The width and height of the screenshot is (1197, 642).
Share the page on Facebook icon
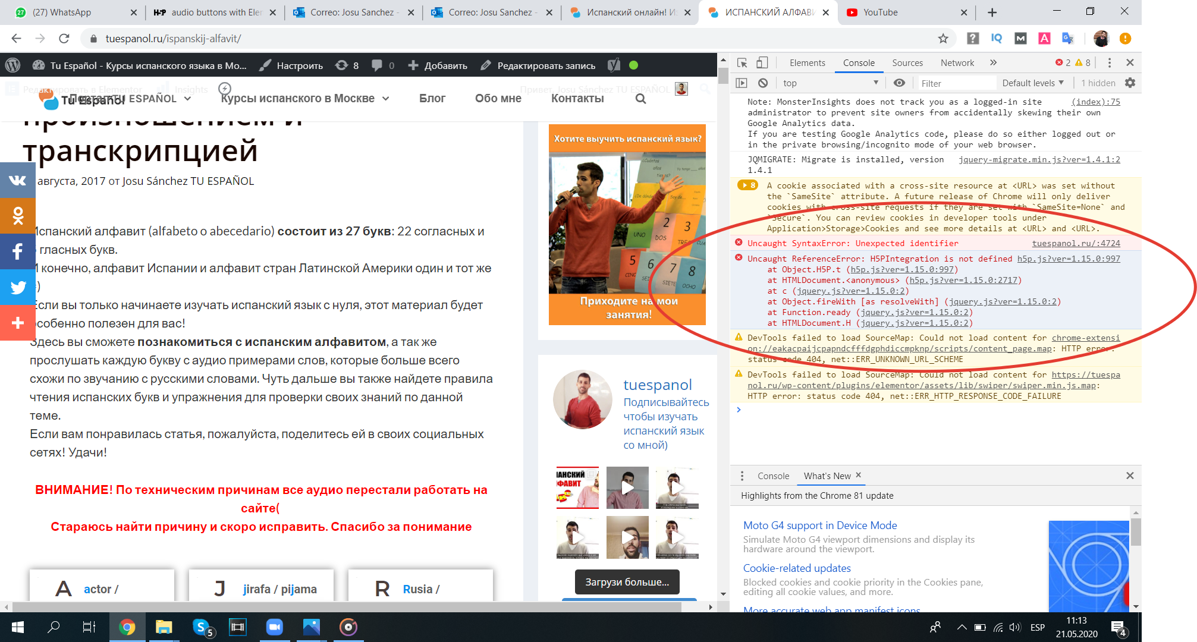pos(17,251)
